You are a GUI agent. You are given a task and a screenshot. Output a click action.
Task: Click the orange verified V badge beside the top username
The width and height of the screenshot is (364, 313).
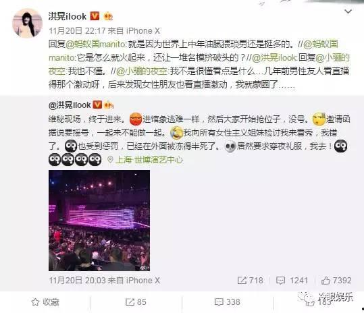click(x=95, y=16)
